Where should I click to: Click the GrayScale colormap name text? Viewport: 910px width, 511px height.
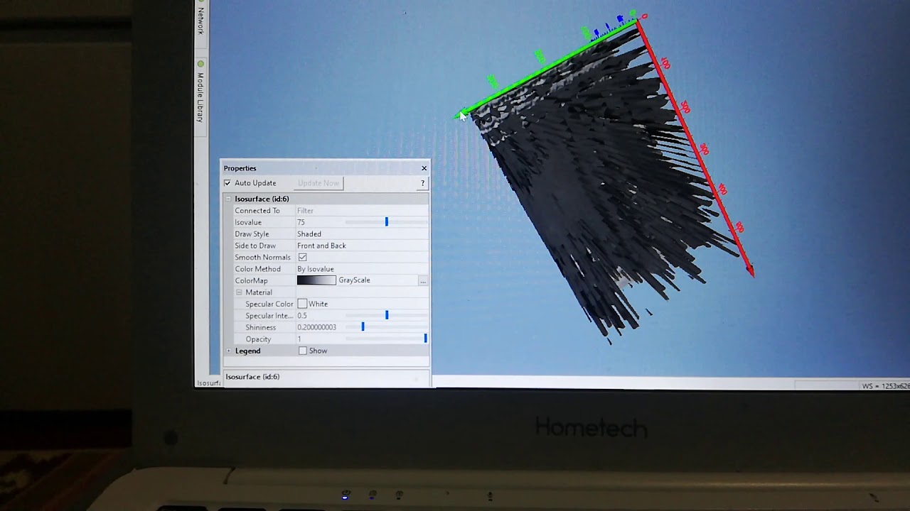pos(354,280)
